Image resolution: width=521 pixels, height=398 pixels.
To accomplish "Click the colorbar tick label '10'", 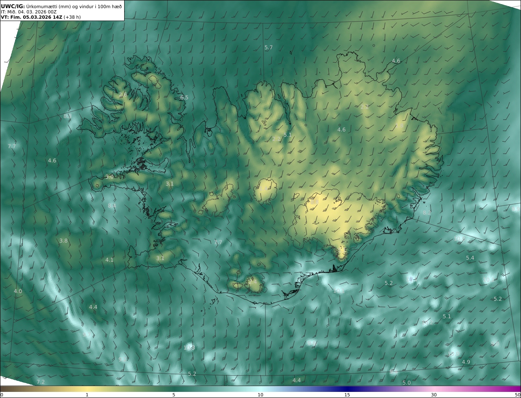I will coord(260,395).
